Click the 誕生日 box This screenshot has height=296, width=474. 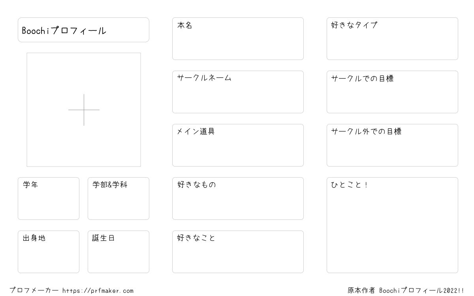point(118,252)
